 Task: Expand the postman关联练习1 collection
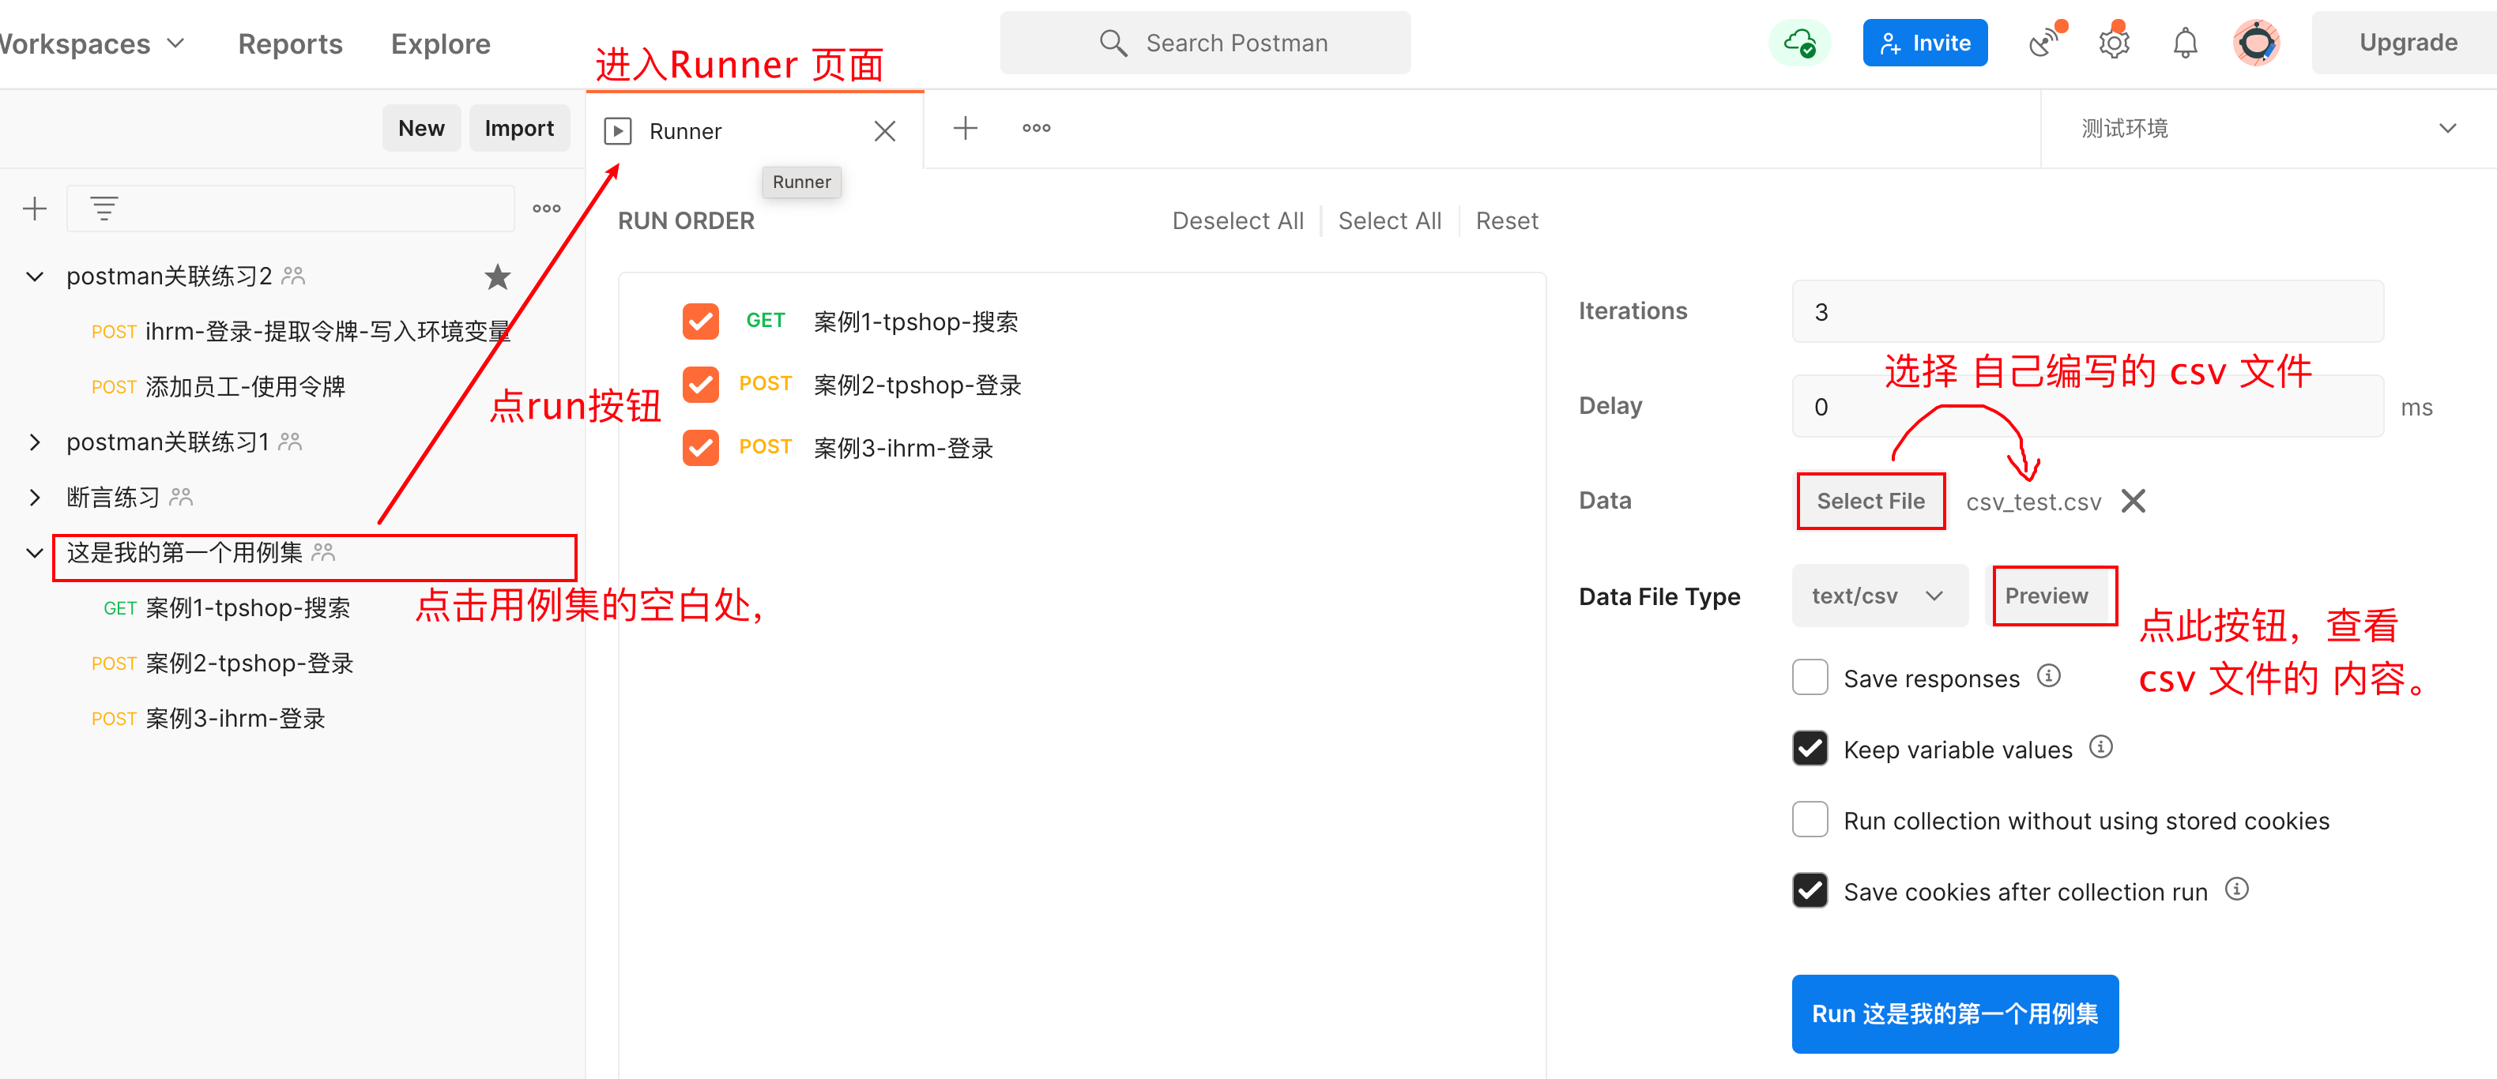pyautogui.click(x=35, y=442)
